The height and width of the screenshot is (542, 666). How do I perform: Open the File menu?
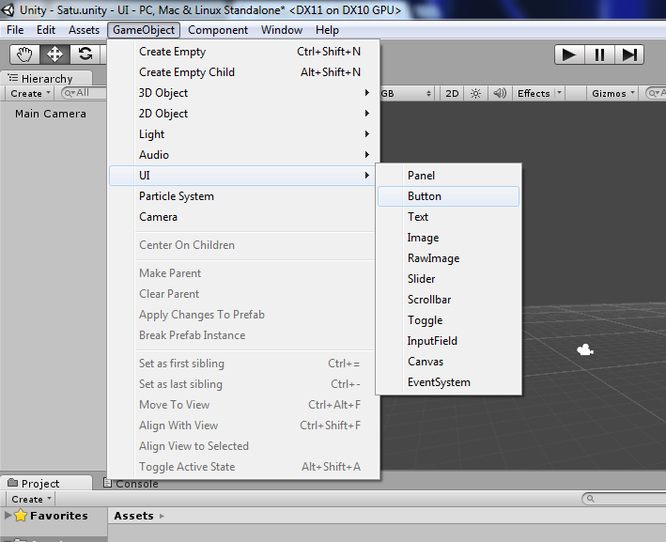pyautogui.click(x=15, y=30)
